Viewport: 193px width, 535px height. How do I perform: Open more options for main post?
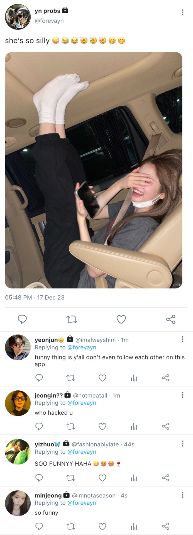pyautogui.click(x=182, y=12)
